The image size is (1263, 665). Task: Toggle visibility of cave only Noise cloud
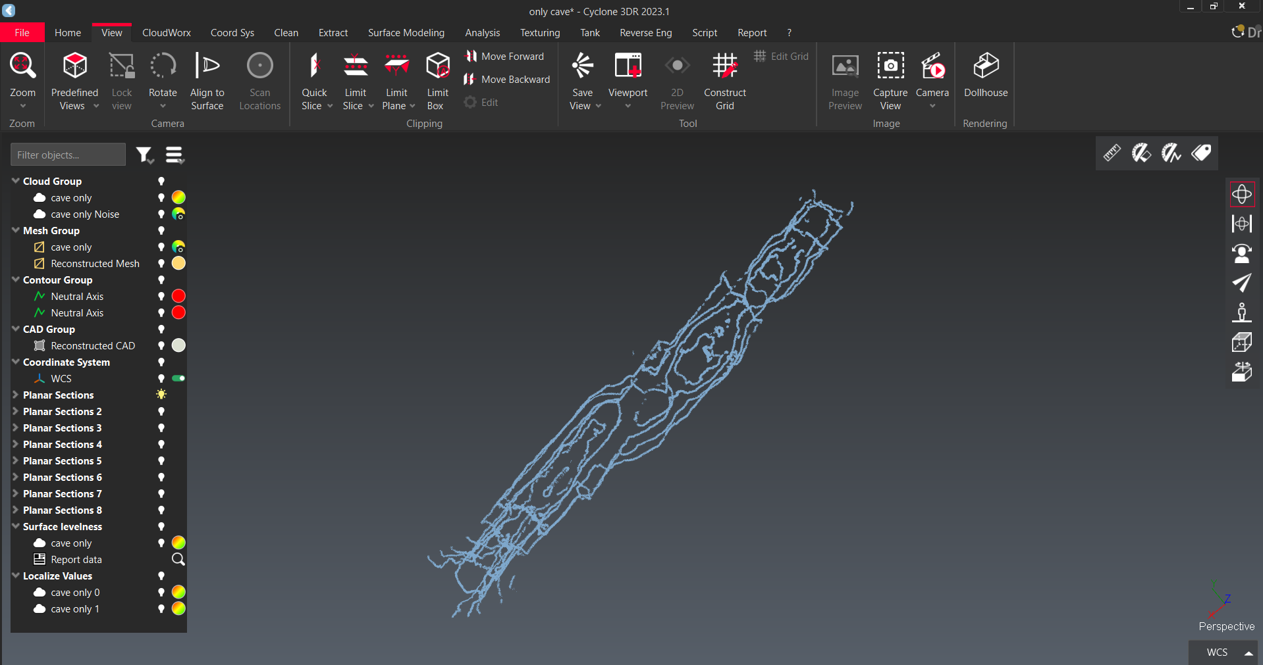tap(161, 214)
